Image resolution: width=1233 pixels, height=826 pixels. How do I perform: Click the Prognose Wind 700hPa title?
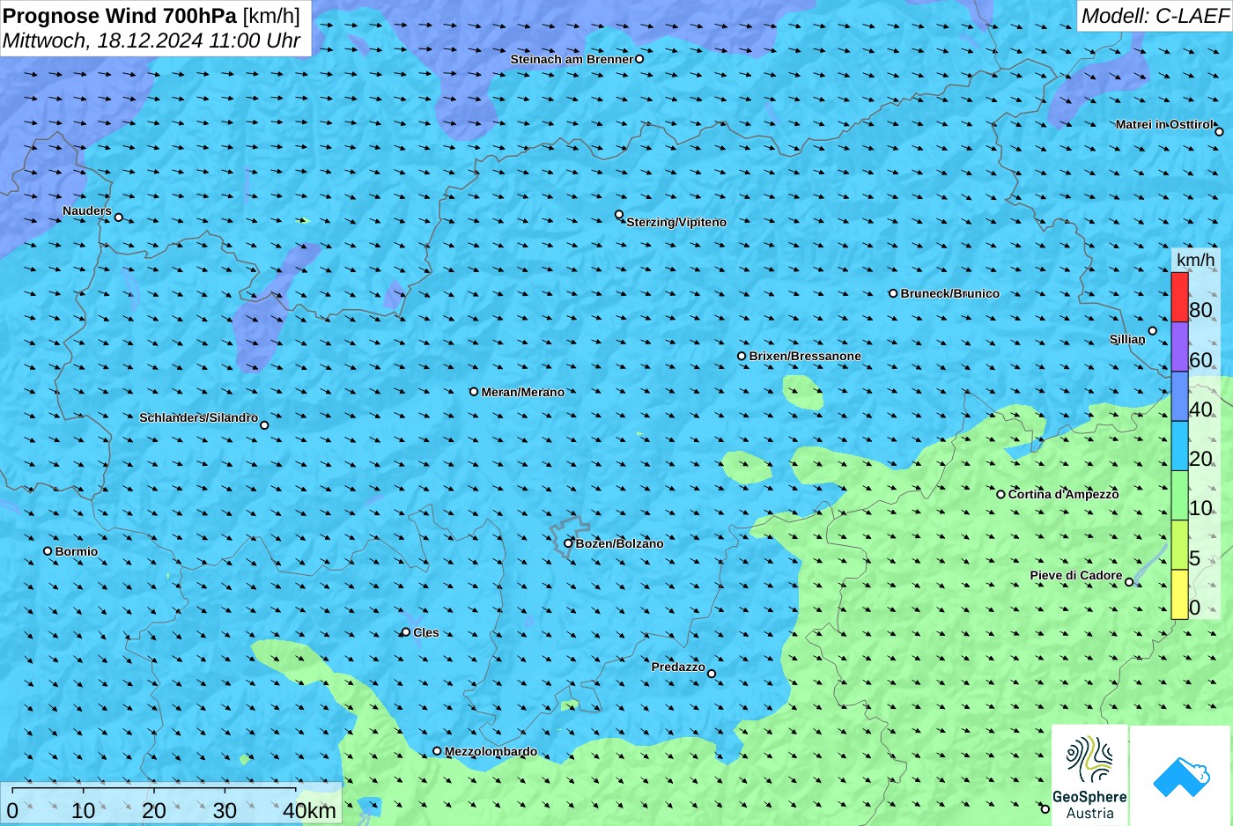pos(151,15)
